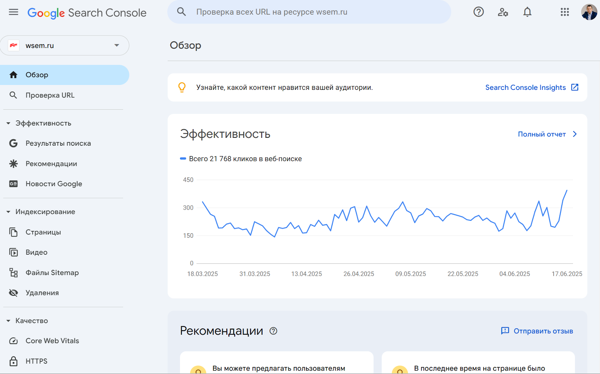Open the help question mark icon
Screen dimensions: 600x374
click(478, 12)
